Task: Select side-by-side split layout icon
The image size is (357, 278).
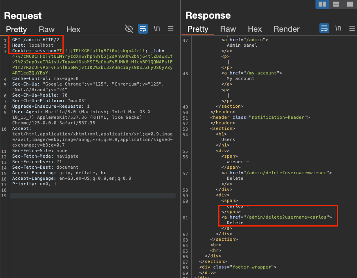Action: pos(323,4)
